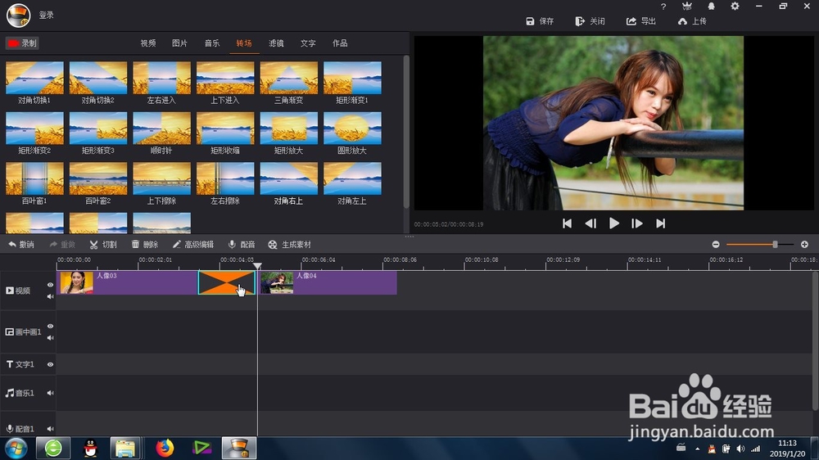Choose the 对角切换2 transition thumbnail
The height and width of the screenshot is (460, 819).
[98, 78]
